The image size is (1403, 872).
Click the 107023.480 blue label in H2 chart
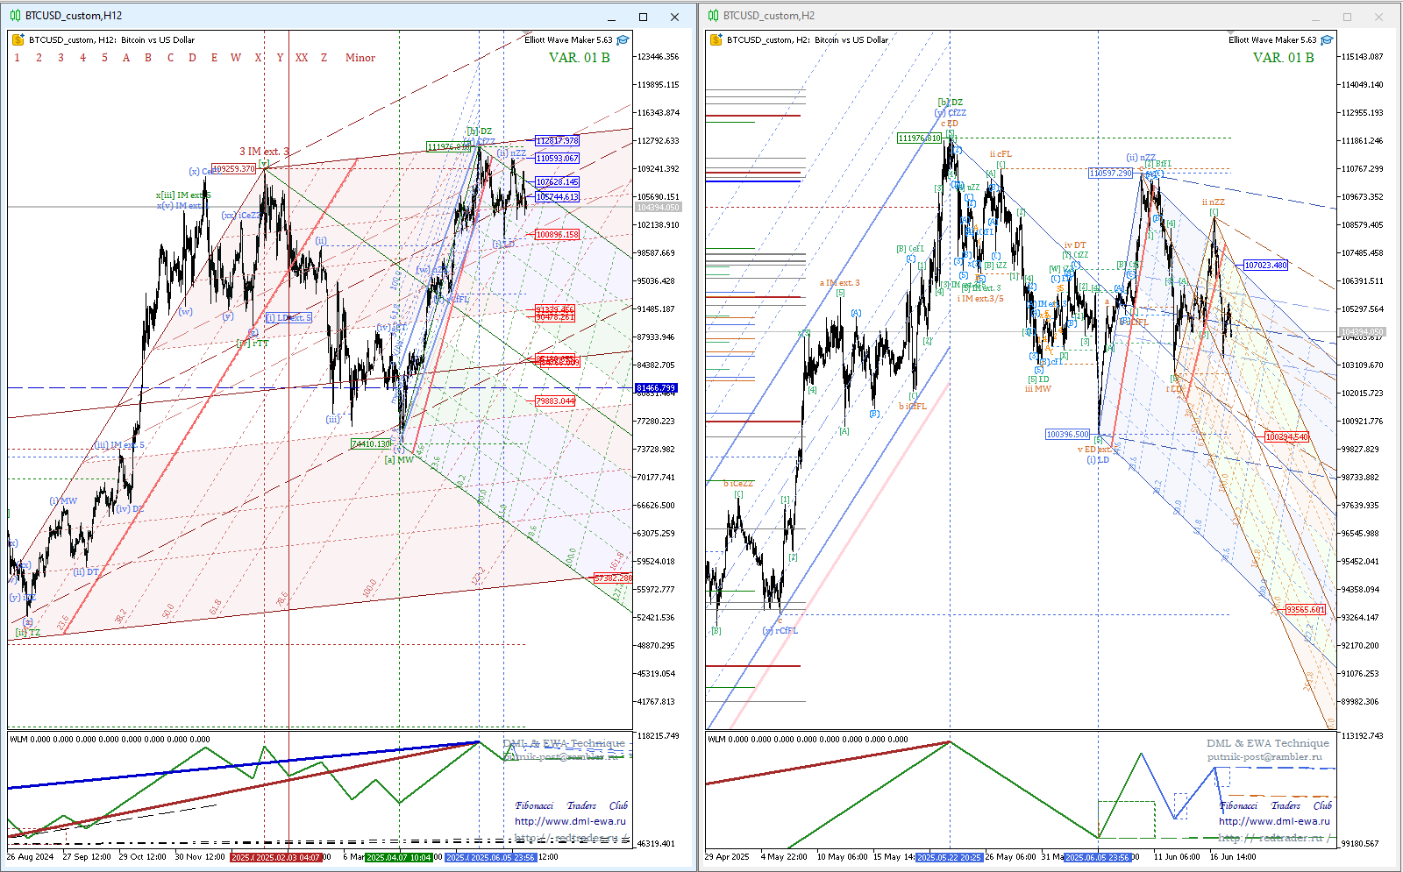(1265, 265)
